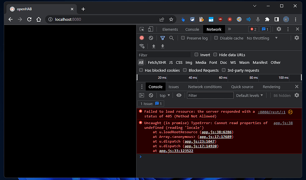Switch to the Elements tab
This screenshot has height=180, width=306.
pyautogui.click(x=170, y=29)
